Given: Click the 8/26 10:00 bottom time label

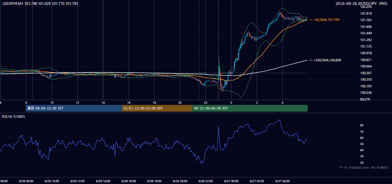Looking at the screenshot, I should pyautogui.click(x=52, y=181).
